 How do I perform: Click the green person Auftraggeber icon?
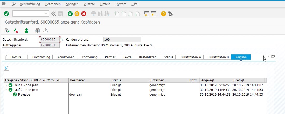click(26, 31)
